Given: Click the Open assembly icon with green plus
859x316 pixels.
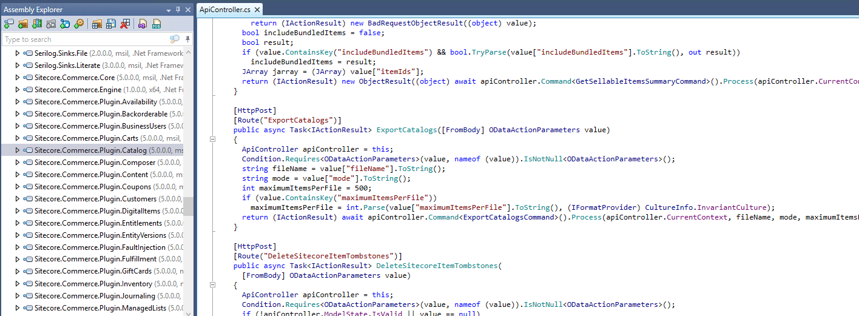Looking at the screenshot, I should pos(8,24).
